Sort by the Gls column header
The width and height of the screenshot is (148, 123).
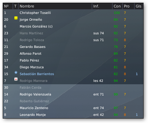point(139,6)
